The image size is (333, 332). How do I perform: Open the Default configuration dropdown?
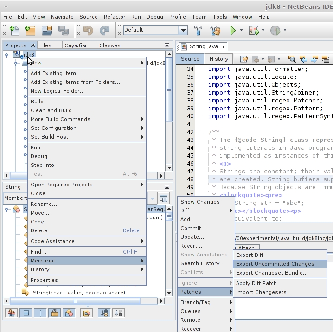[183, 30]
